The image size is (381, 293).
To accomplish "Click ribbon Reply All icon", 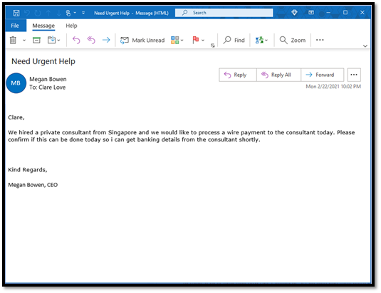I will (x=91, y=40).
